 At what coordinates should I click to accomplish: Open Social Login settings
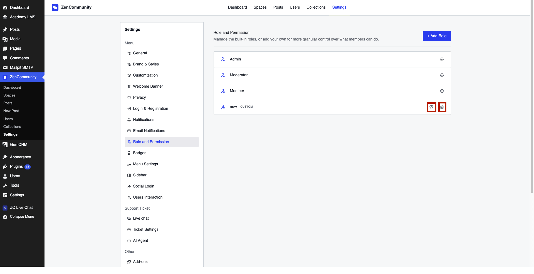click(162, 186)
